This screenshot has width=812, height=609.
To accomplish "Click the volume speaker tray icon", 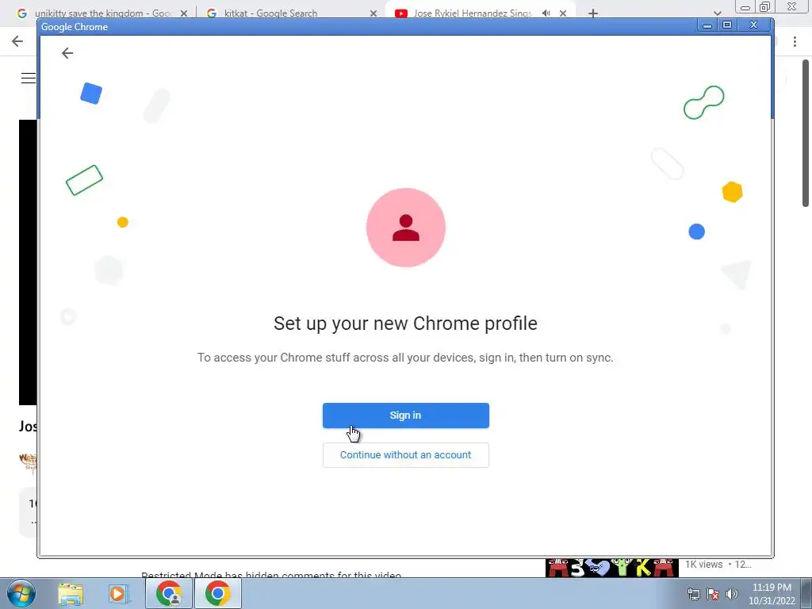I will point(731,594).
